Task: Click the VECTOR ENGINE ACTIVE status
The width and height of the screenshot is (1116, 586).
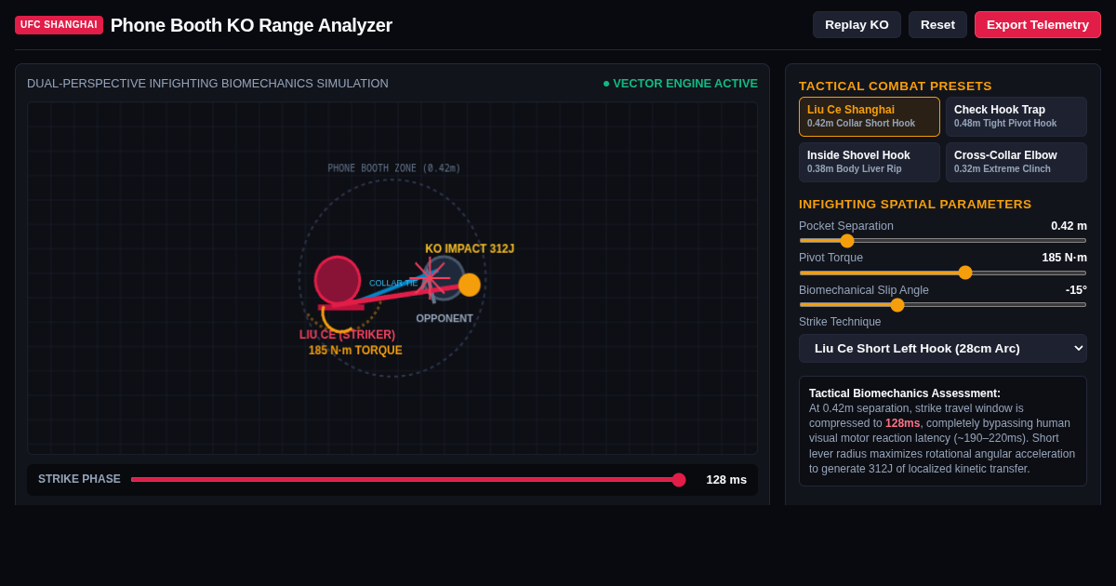Action: pyautogui.click(x=680, y=84)
